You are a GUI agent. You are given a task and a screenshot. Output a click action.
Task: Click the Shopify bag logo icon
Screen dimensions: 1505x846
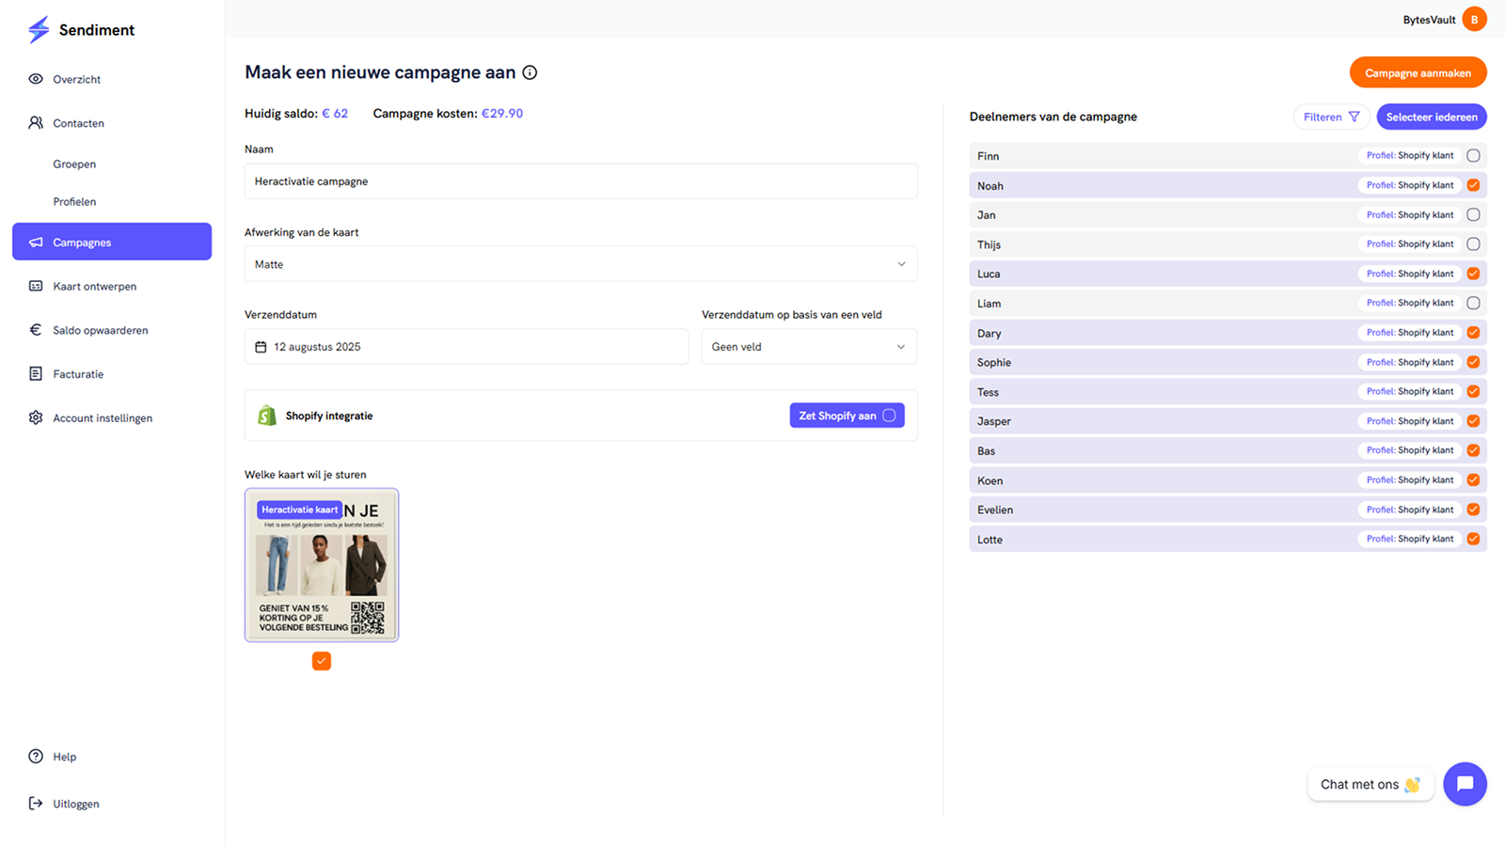(267, 415)
